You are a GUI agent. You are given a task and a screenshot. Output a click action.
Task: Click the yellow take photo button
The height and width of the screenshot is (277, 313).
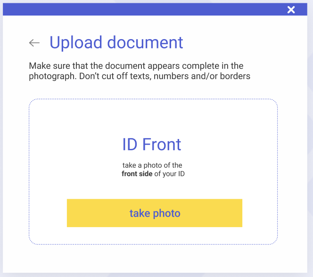point(155,213)
